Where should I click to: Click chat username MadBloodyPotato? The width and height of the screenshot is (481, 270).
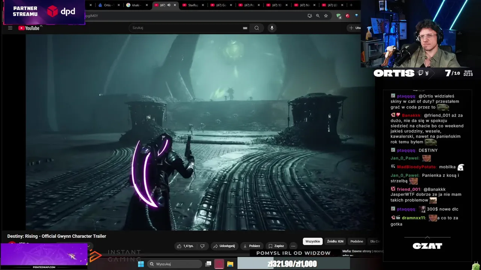coord(416,167)
